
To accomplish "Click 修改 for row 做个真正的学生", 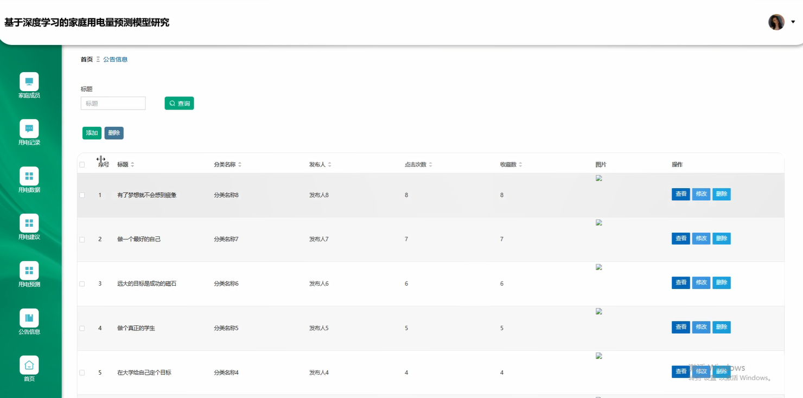I will coord(701,327).
